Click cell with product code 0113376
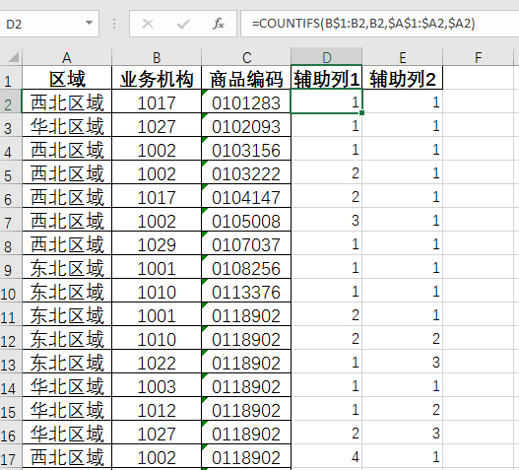This screenshot has width=519, height=470. point(246,291)
